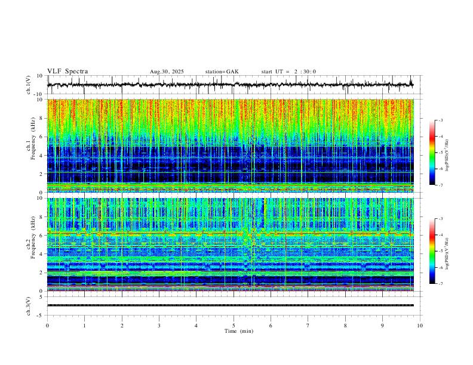Screen dimensions: 473x365
Task: Click the lower PSD color bar
Action: (x=432, y=251)
